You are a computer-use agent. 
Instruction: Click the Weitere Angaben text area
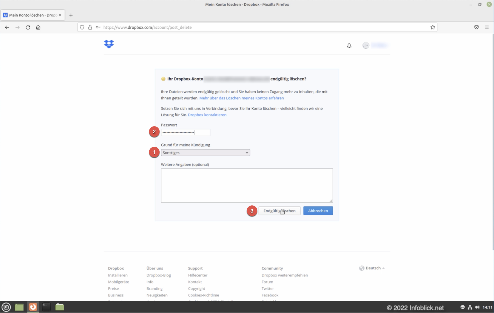point(247,185)
